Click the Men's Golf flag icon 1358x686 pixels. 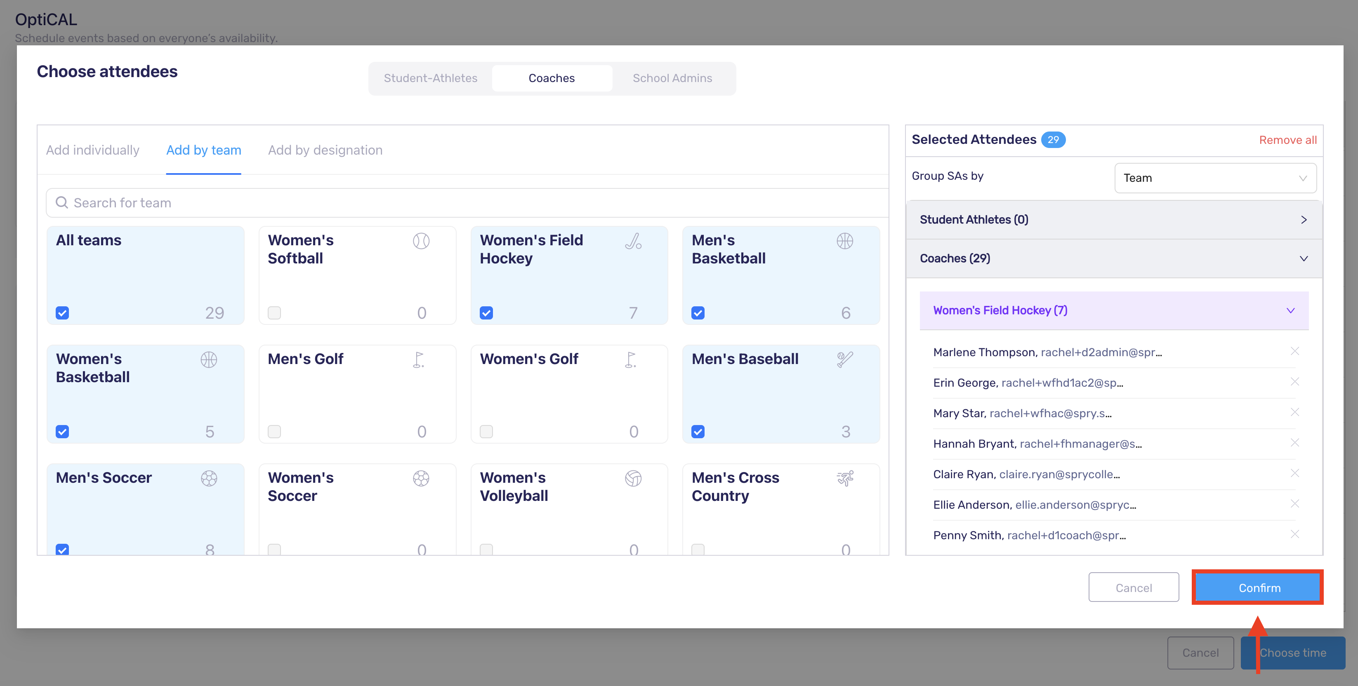419,360
